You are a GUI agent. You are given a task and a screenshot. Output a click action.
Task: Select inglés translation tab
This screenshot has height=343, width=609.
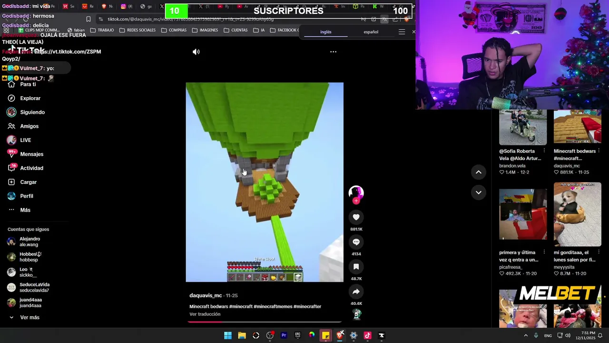point(325,32)
